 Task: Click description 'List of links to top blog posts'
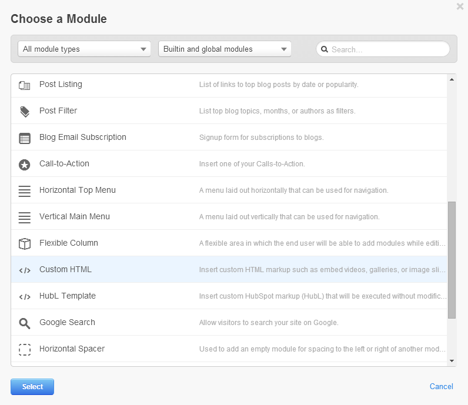[279, 85]
